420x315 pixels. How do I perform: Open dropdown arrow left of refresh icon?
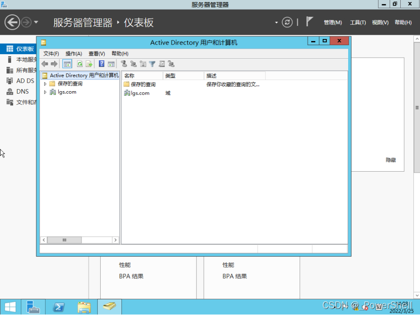[x=276, y=22]
